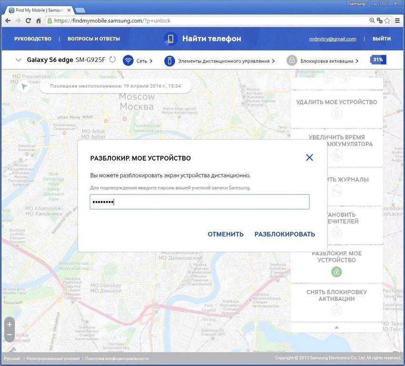The height and width of the screenshot is (366, 405).
Task: Open ВОПРОСЫ И ОТВЕТЫ page
Action: 94,39
